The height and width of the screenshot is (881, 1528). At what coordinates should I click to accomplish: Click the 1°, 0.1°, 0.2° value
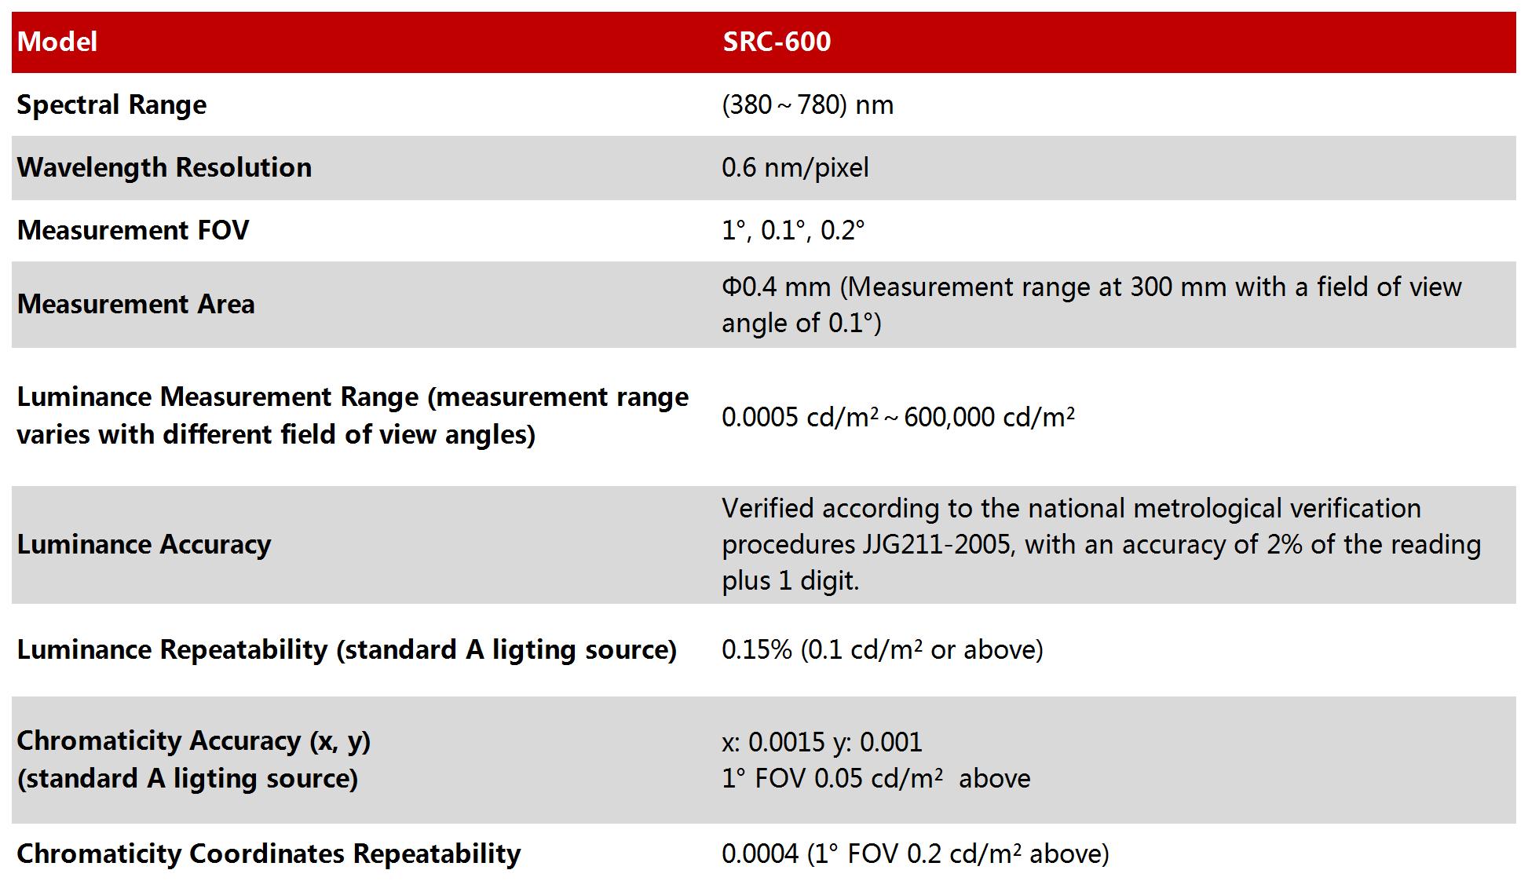pyautogui.click(x=792, y=230)
